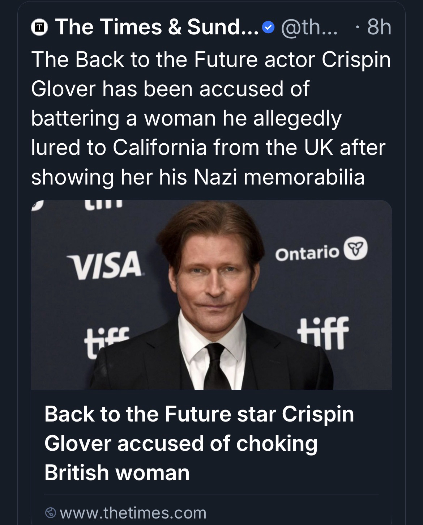Click "Nazi memorabilia" in the tweet text
423x525 pixels.
point(279,177)
